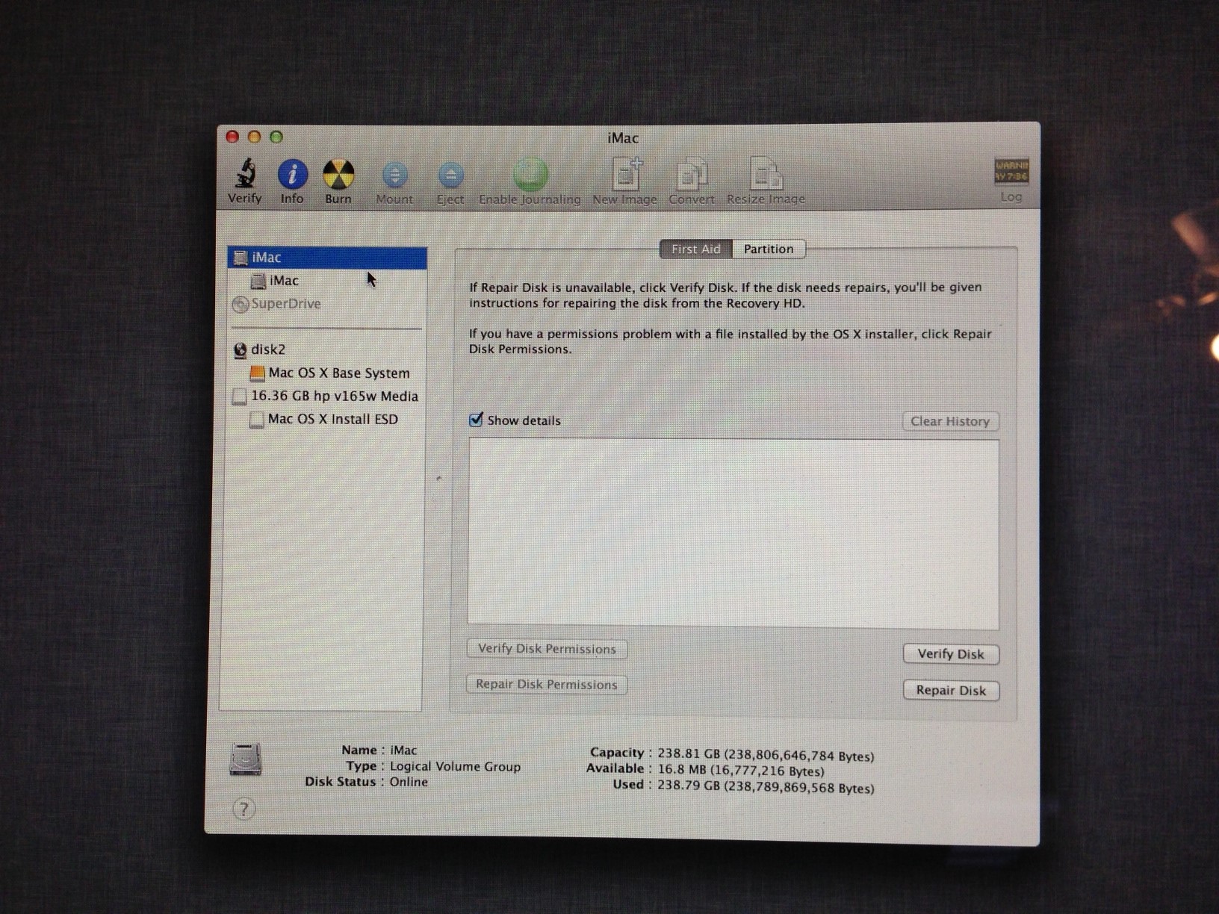Click the Convert toolbar icon

(x=692, y=175)
